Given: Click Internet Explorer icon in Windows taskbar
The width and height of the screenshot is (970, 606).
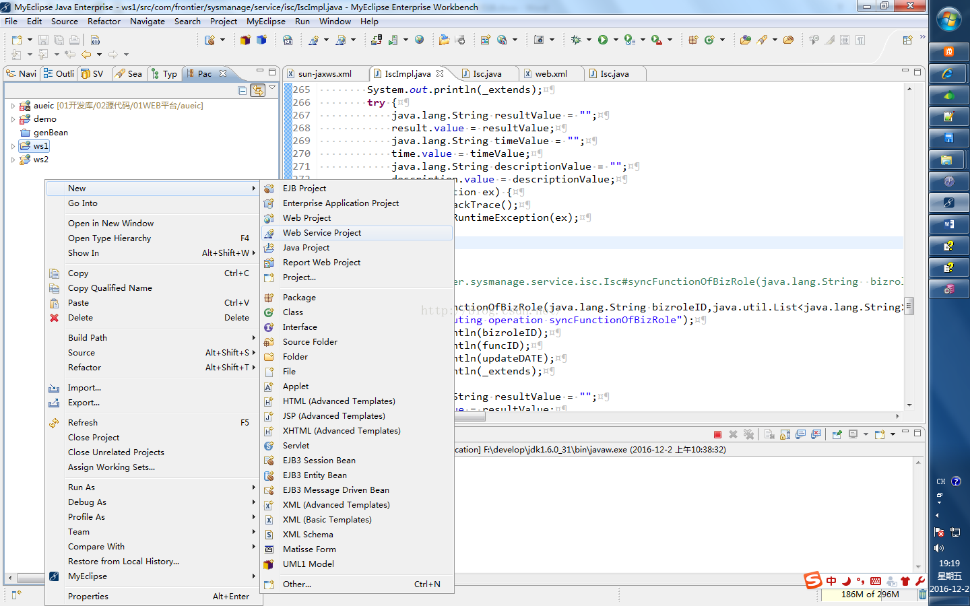Looking at the screenshot, I should (948, 73).
